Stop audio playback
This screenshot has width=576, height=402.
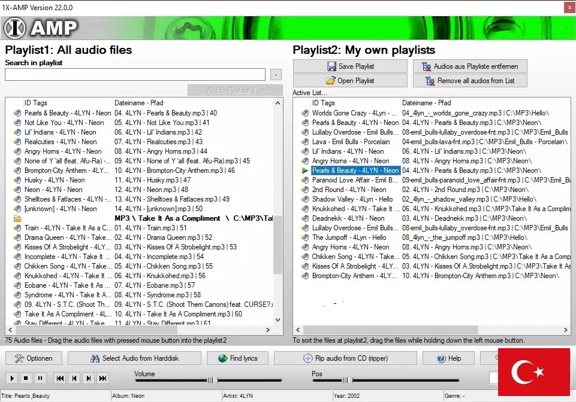point(26,378)
